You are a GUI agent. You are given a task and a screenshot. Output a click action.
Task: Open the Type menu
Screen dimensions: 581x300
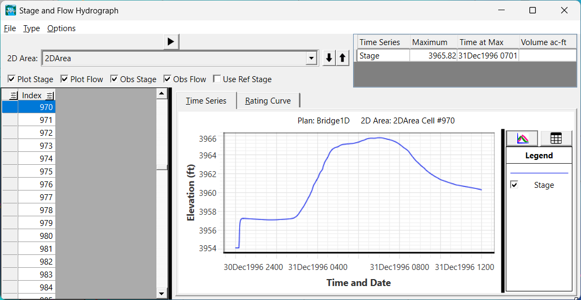[x=31, y=28]
